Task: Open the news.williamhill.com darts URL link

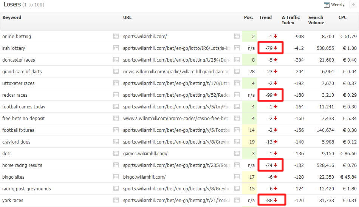Action: point(176,72)
